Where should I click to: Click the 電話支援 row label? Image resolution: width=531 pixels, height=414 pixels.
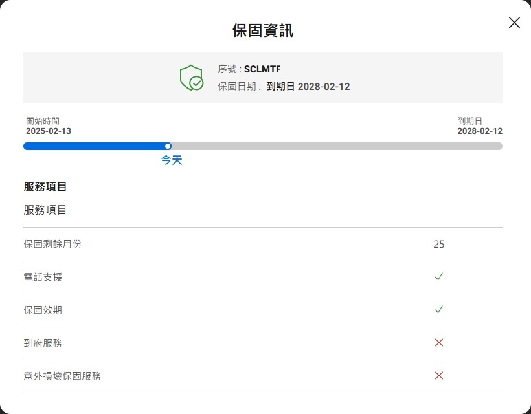[43, 278]
